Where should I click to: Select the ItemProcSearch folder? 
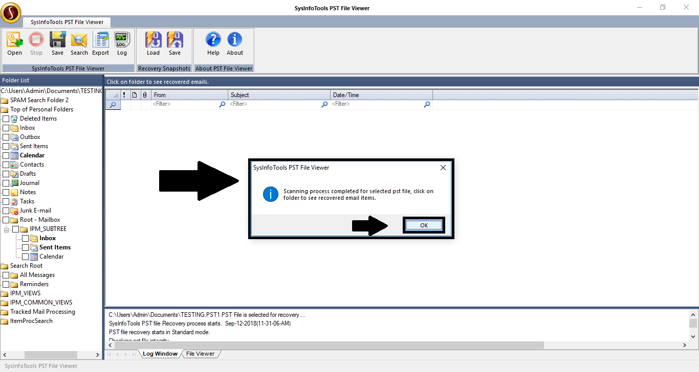click(31, 321)
